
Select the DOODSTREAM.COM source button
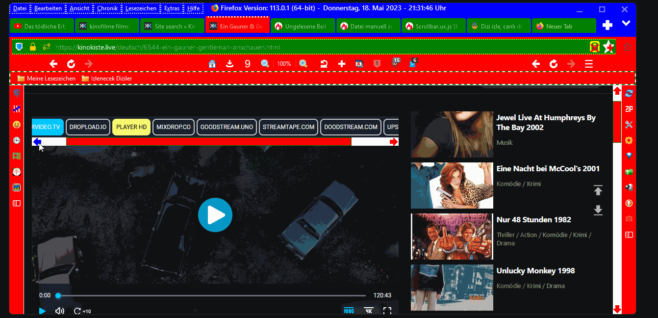[351, 127]
